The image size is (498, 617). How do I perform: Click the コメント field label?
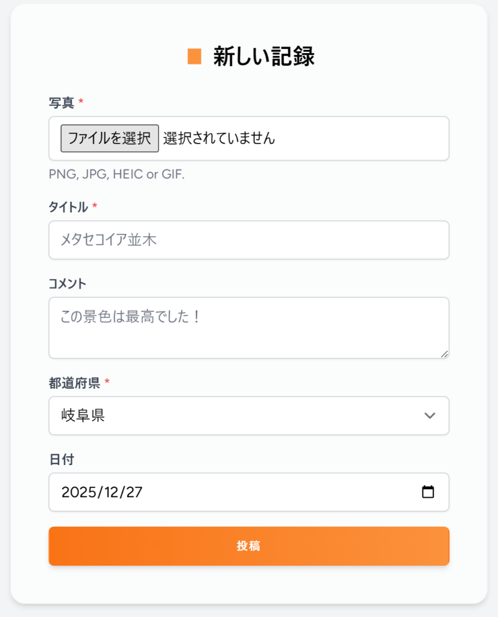click(68, 283)
